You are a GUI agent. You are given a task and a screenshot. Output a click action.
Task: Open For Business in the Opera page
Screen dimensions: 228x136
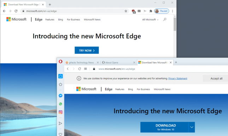coord(144,89)
